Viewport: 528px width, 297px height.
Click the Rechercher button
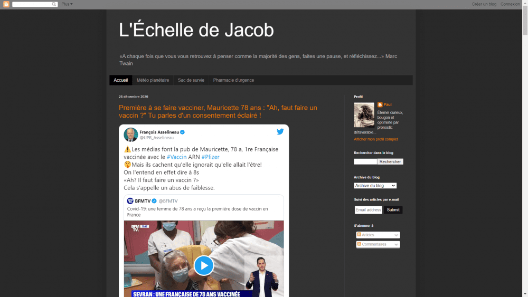point(390,161)
